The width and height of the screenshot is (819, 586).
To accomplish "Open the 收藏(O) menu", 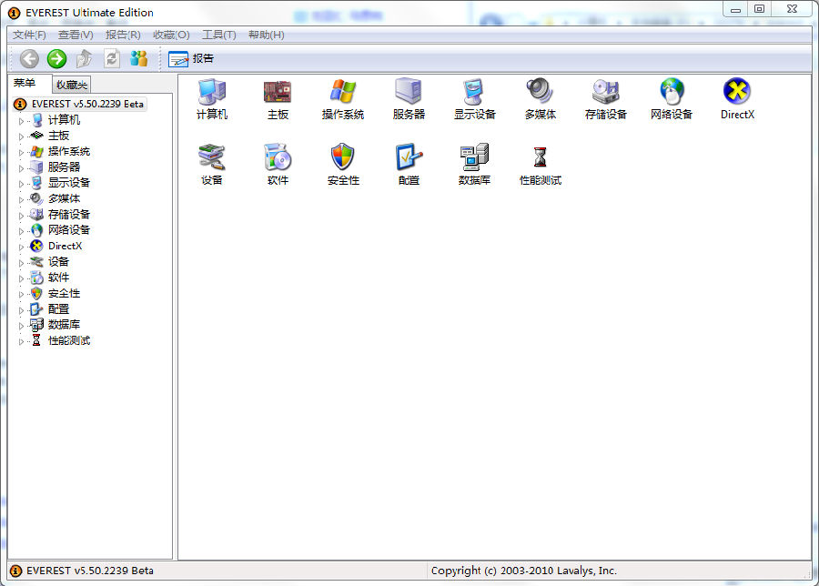I will tap(171, 35).
